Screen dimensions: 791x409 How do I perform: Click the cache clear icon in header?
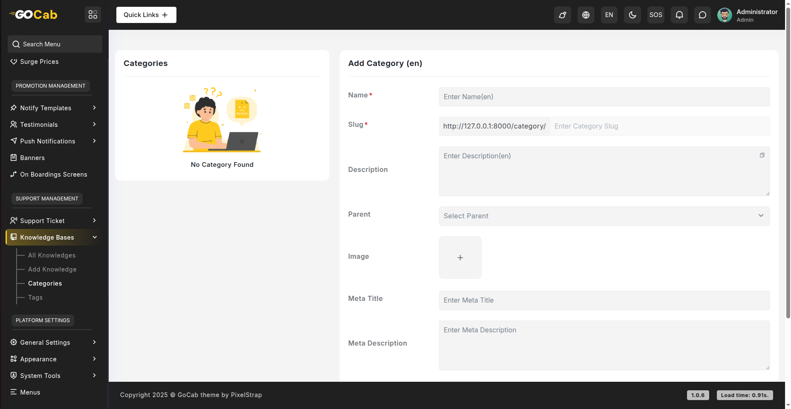tap(563, 15)
